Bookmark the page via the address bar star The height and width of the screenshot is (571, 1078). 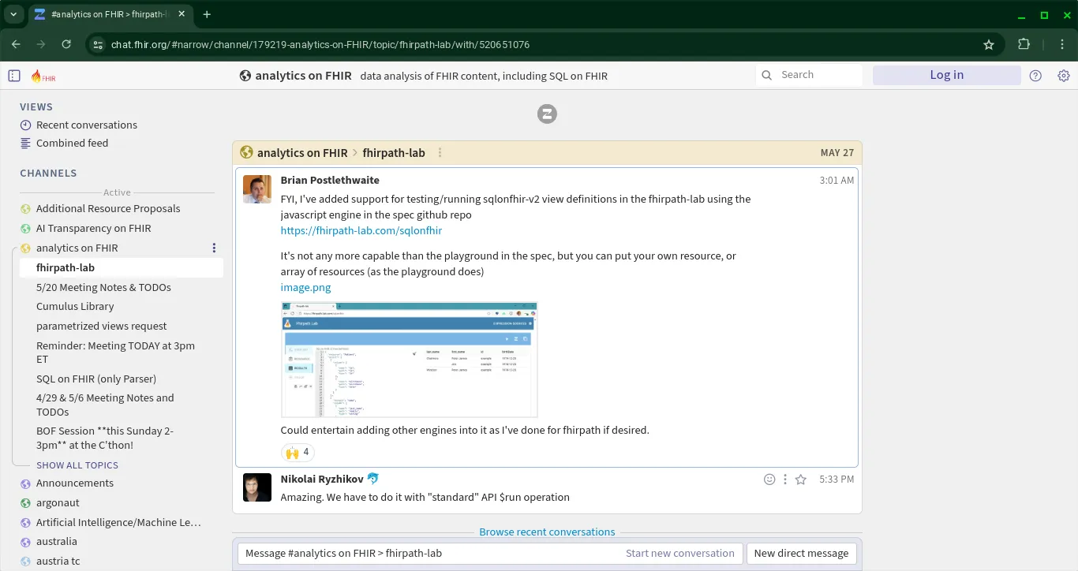pos(989,45)
